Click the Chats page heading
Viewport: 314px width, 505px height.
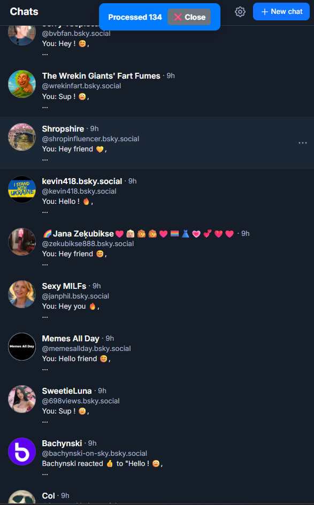pyautogui.click(x=24, y=12)
